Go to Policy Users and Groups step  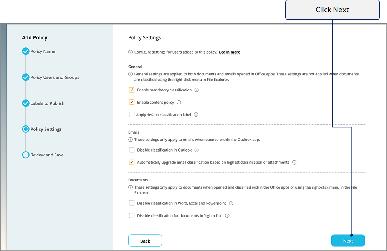click(x=55, y=77)
